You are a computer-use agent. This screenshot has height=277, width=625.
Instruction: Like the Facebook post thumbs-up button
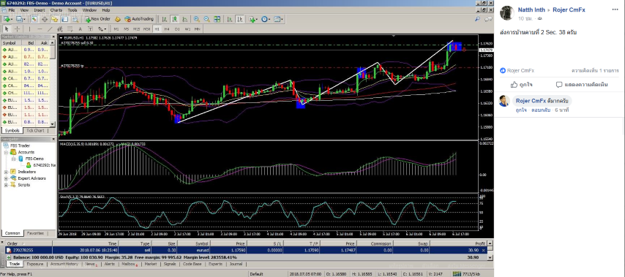[x=522, y=84]
